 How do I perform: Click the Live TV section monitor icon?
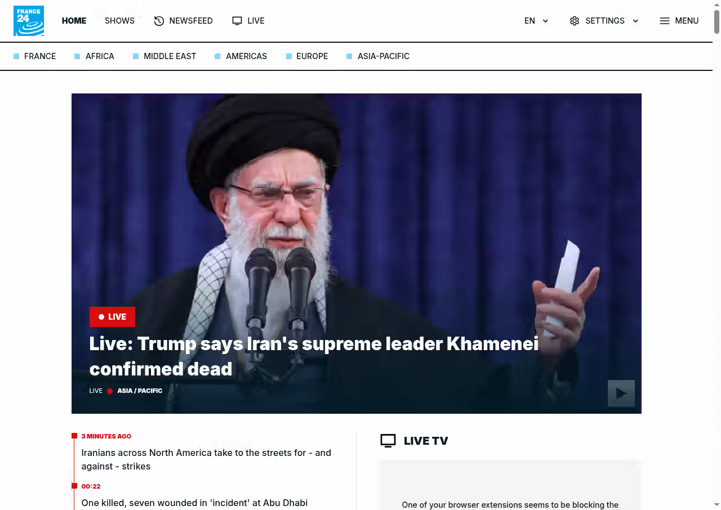click(388, 441)
